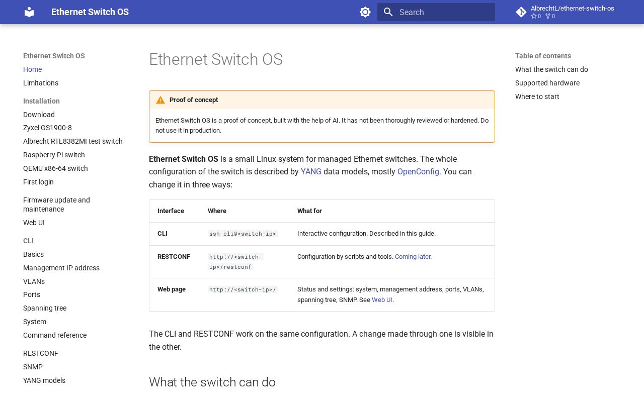Click the book logo icon in header

pyautogui.click(x=29, y=12)
